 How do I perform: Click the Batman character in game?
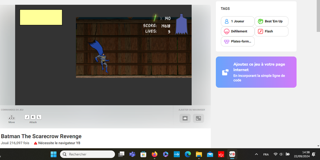pos(102,59)
